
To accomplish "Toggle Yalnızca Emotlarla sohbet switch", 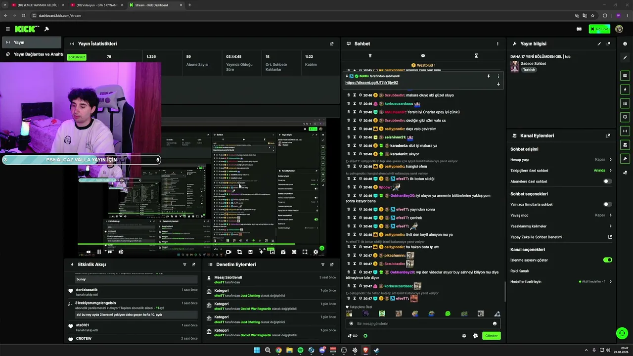I will pos(608,204).
